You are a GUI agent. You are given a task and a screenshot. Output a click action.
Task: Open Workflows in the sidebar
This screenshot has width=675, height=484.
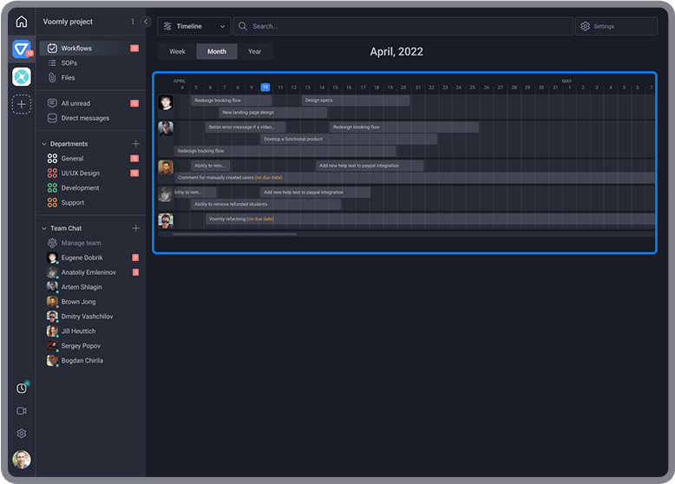(91, 49)
